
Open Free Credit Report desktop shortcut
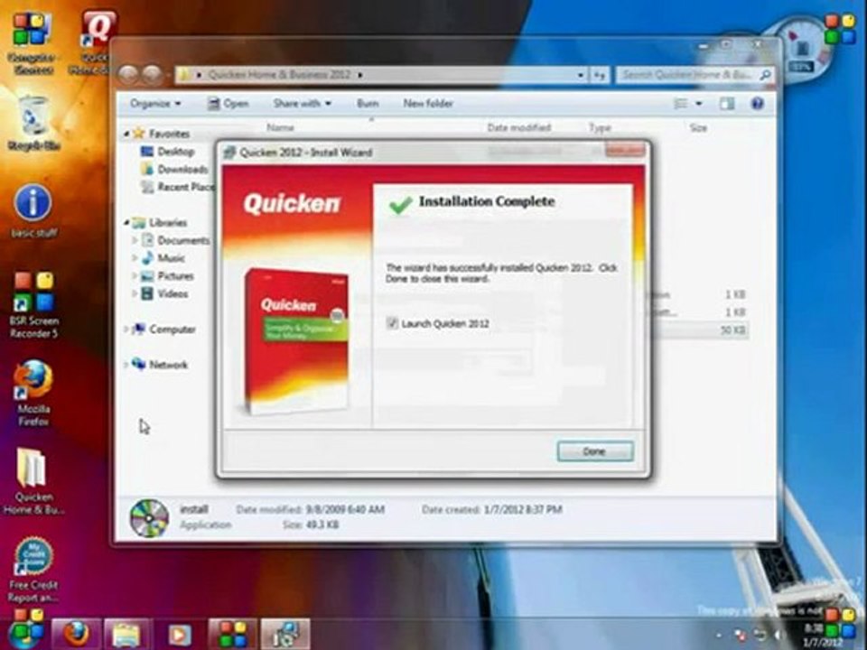(33, 570)
